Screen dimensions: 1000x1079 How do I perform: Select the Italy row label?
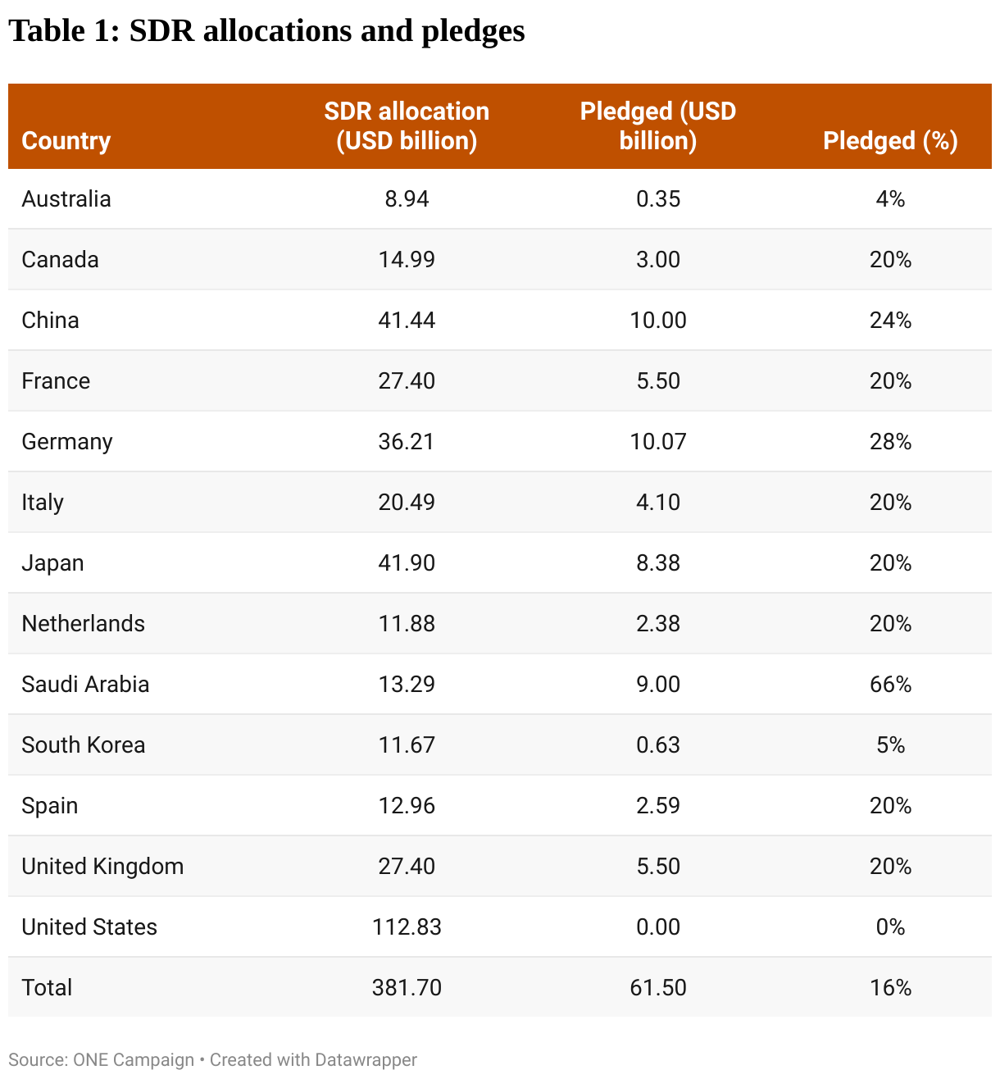click(x=43, y=503)
